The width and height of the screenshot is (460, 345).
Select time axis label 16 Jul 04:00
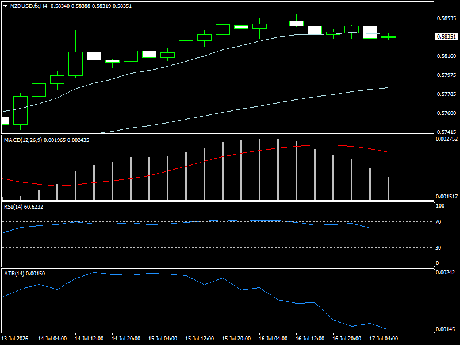pos(273,339)
